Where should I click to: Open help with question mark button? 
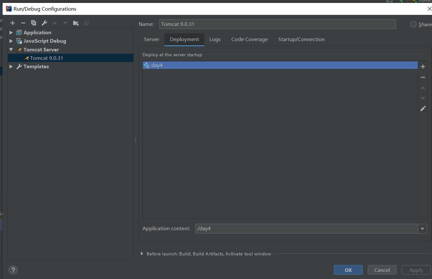coord(13,270)
